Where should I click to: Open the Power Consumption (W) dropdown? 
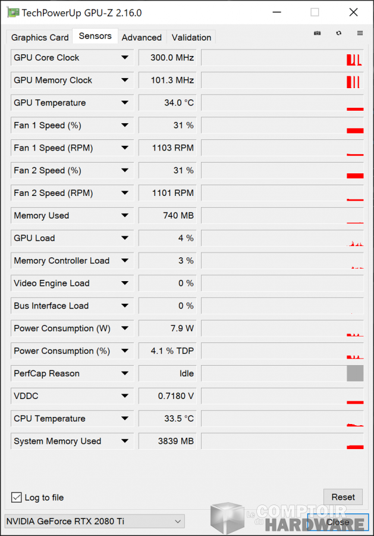click(125, 328)
